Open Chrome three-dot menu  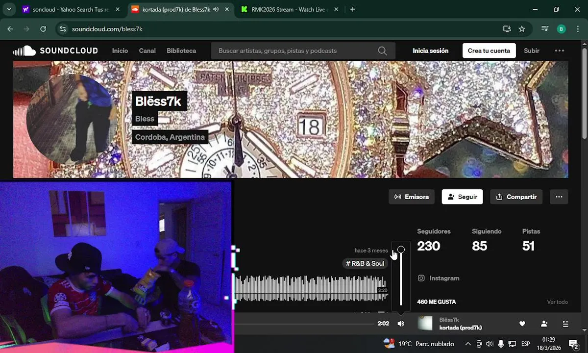click(578, 29)
